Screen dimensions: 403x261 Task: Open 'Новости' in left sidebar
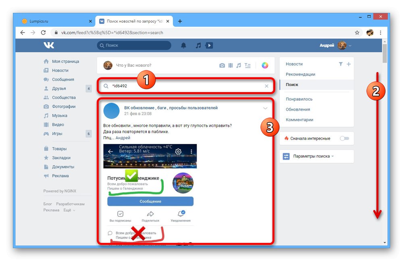60,70
